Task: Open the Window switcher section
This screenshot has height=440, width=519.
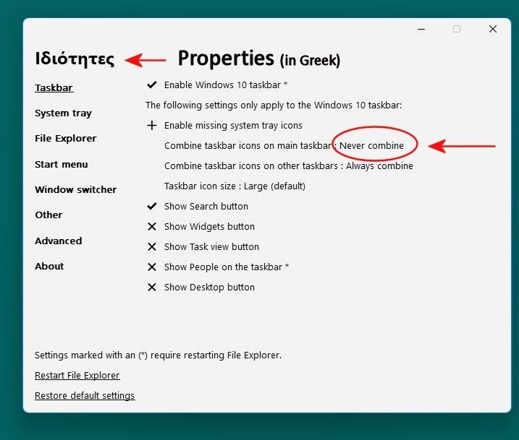Action: pyautogui.click(x=76, y=189)
